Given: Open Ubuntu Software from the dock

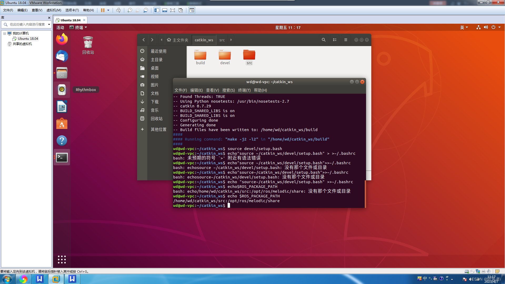Looking at the screenshot, I should coord(62,123).
